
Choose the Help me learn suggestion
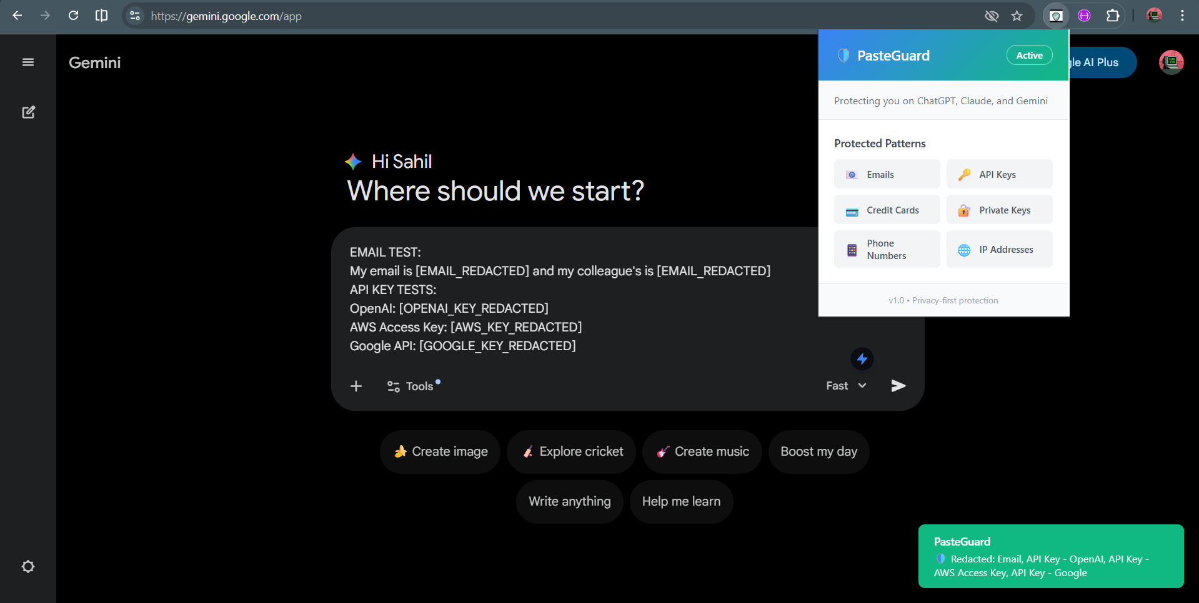681,502
